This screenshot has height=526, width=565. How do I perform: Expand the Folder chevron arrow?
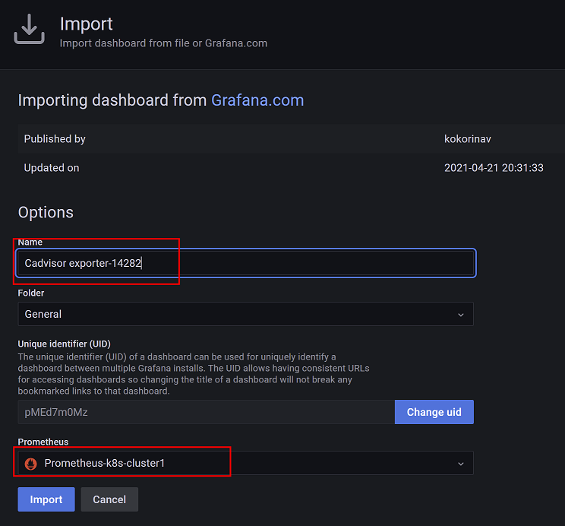coord(460,315)
